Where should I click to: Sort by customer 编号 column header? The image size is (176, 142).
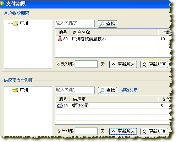63,32
